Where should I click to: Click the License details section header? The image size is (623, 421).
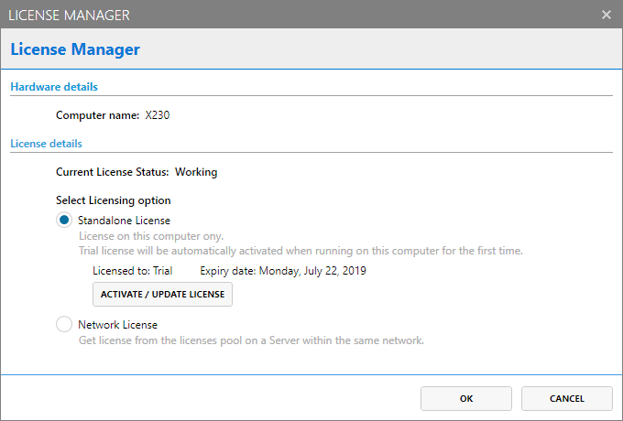[46, 144]
